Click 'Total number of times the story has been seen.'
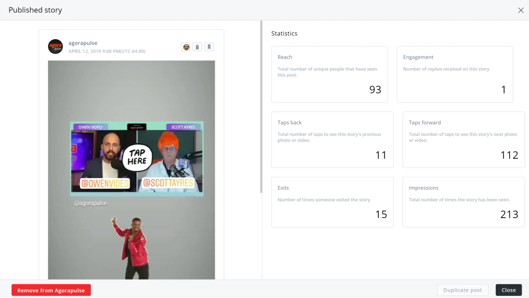 460,200
